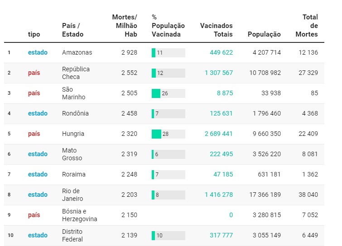Click Amazonas vaccination progress bar
342x246 pixels.
point(168,53)
